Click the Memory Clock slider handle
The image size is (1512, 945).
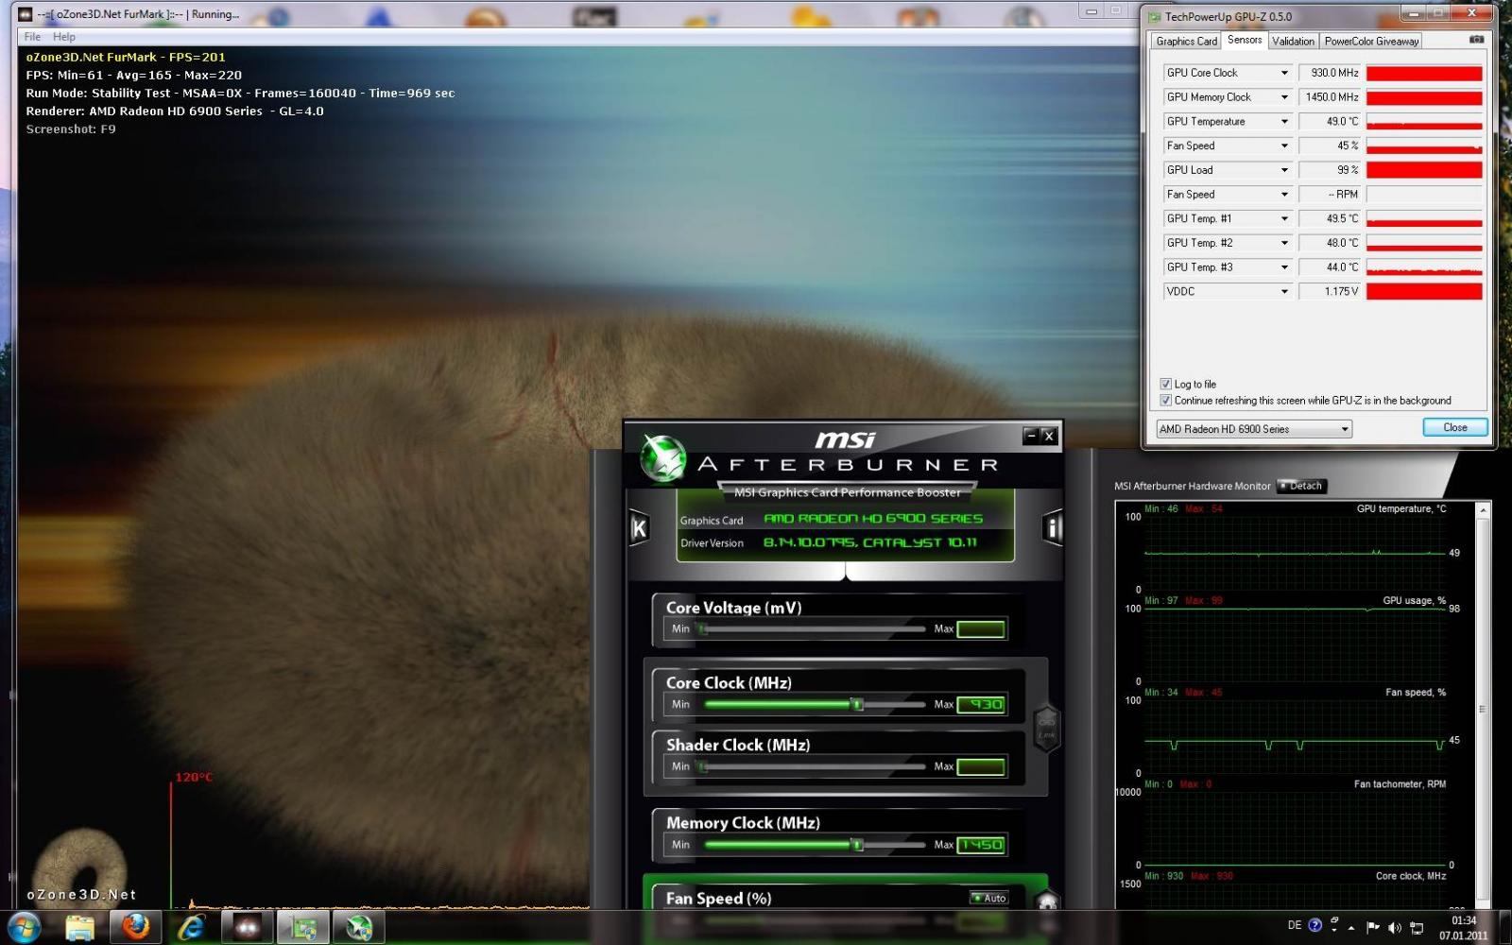point(856,845)
